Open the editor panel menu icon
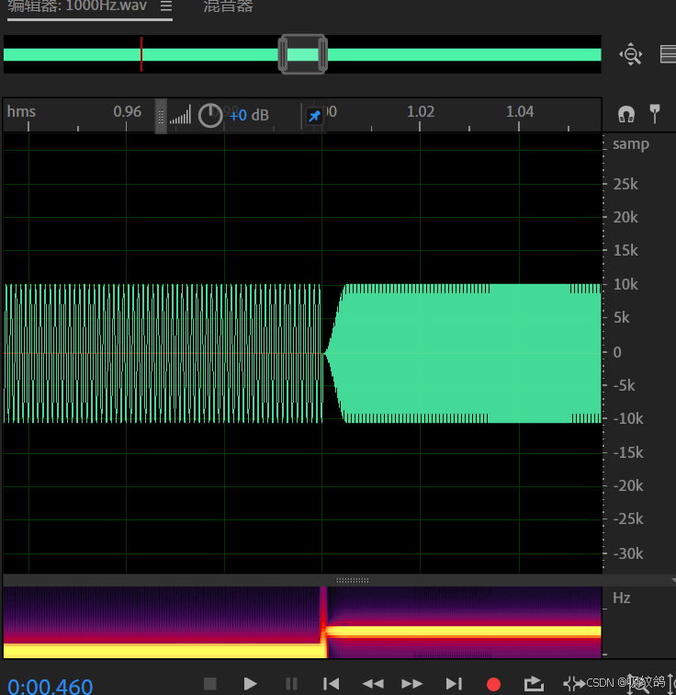Screen dimensions: 676x695 (166, 6)
